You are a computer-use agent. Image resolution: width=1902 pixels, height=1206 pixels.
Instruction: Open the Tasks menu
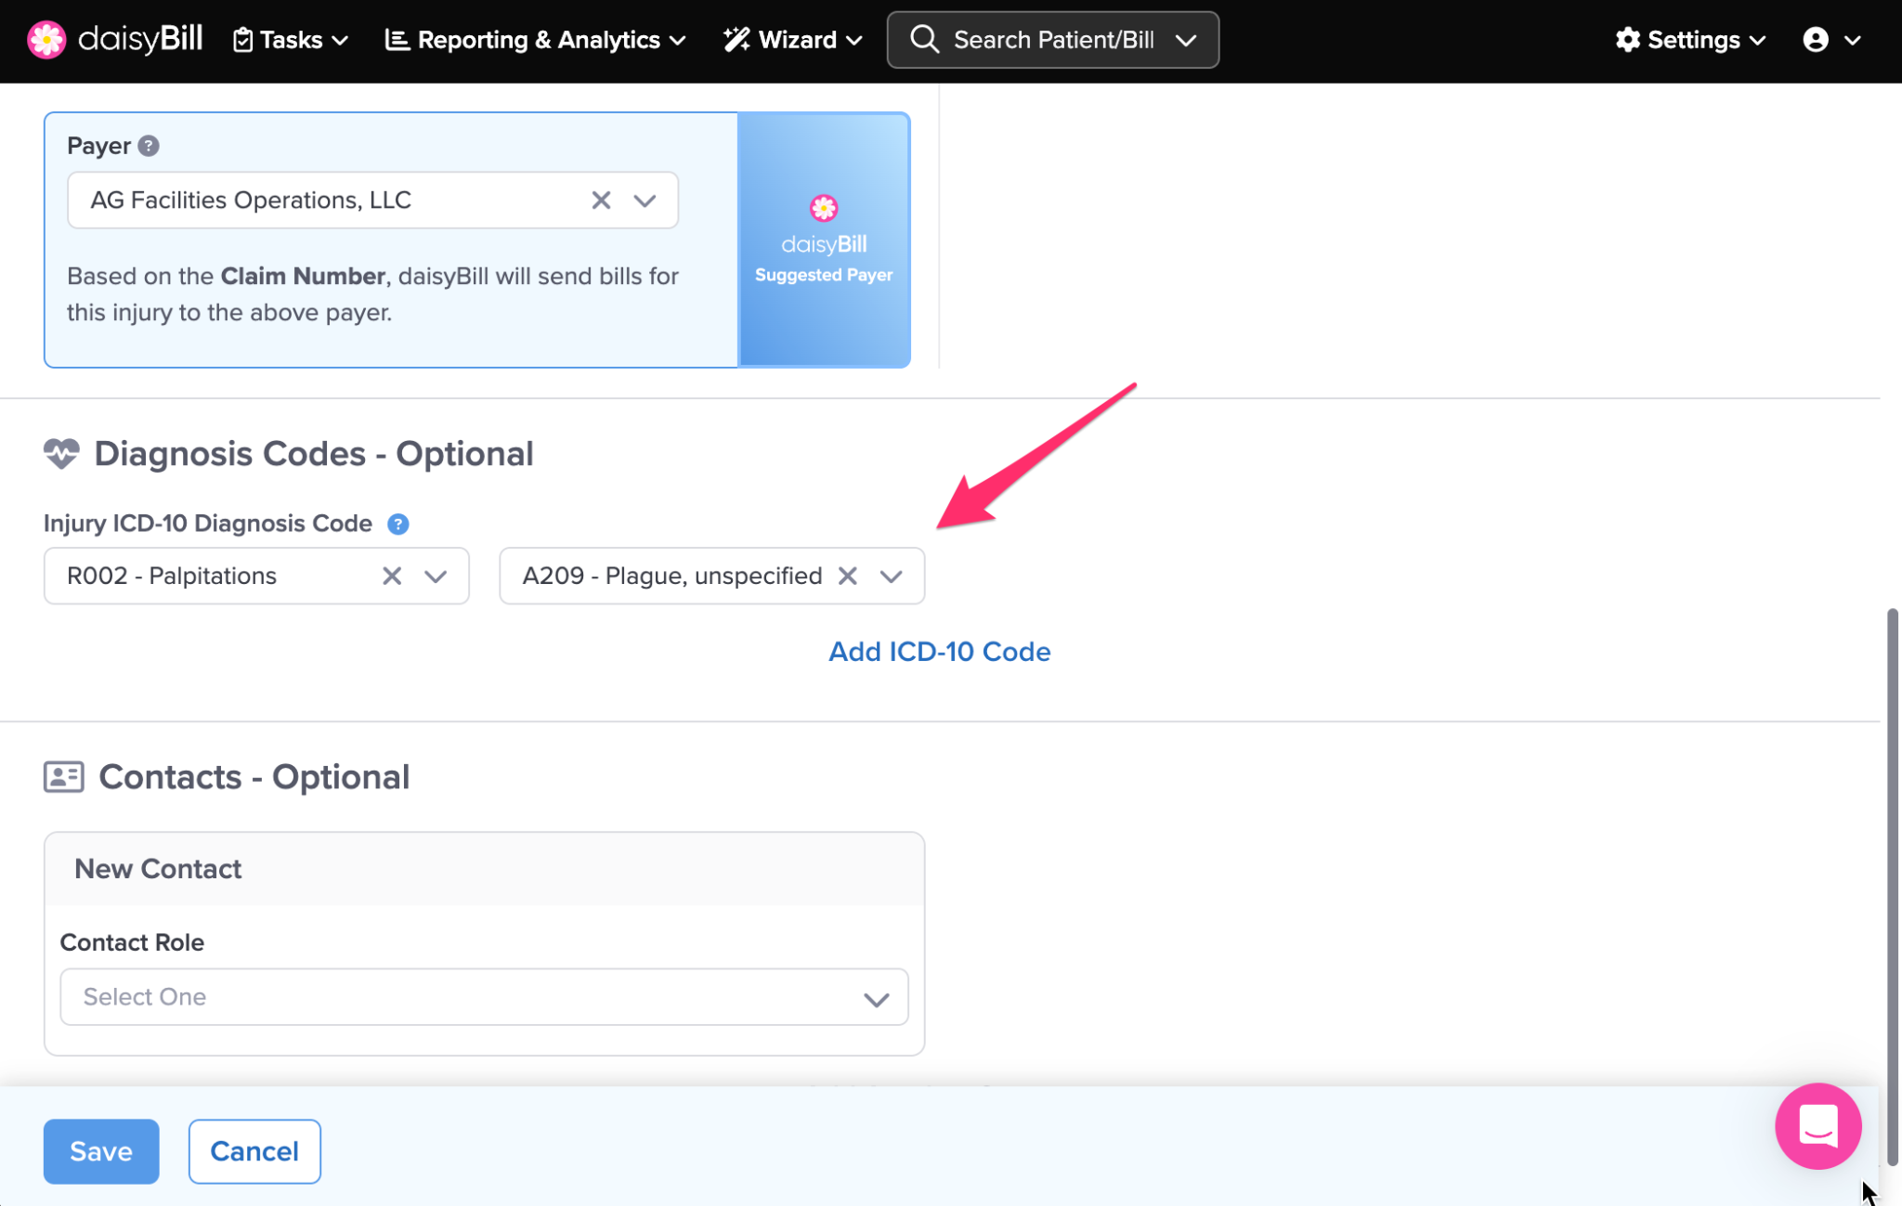291,40
